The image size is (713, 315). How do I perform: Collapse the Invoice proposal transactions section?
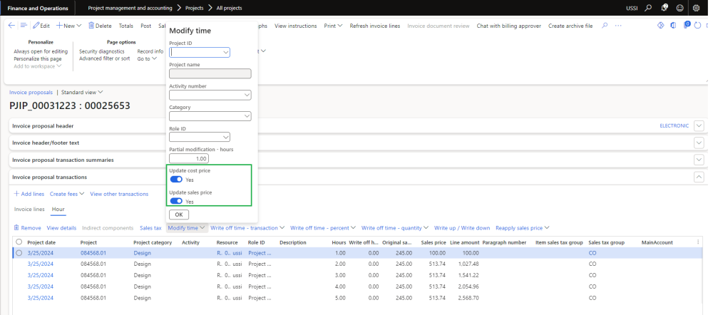point(699,177)
